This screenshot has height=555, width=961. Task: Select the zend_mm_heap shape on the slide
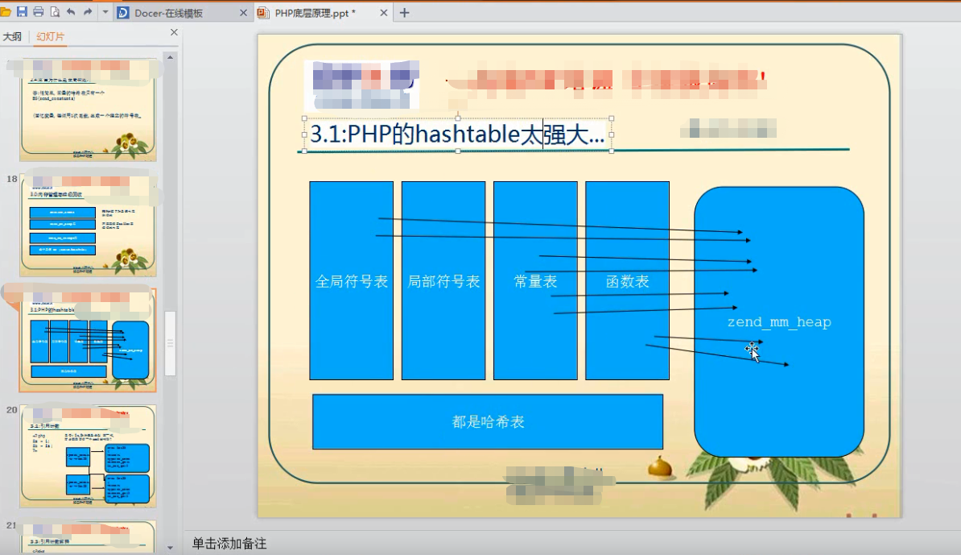(778, 321)
